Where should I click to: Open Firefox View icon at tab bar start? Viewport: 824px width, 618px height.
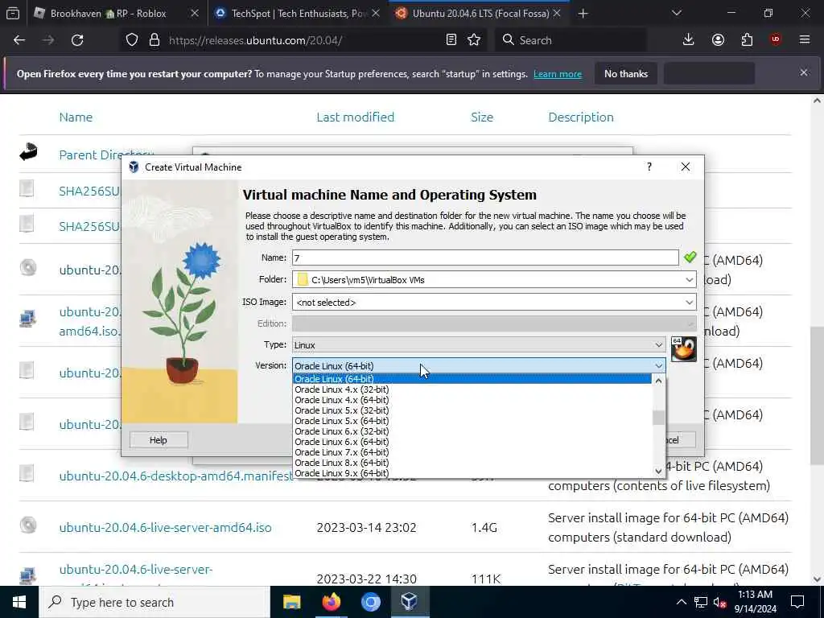13,14
